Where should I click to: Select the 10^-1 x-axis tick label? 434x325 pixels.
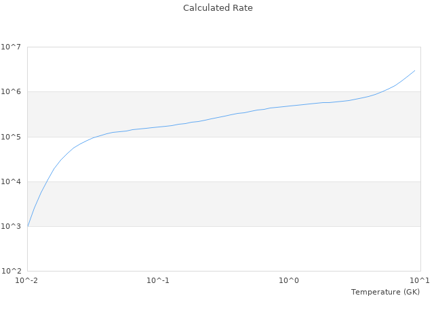tap(158, 280)
